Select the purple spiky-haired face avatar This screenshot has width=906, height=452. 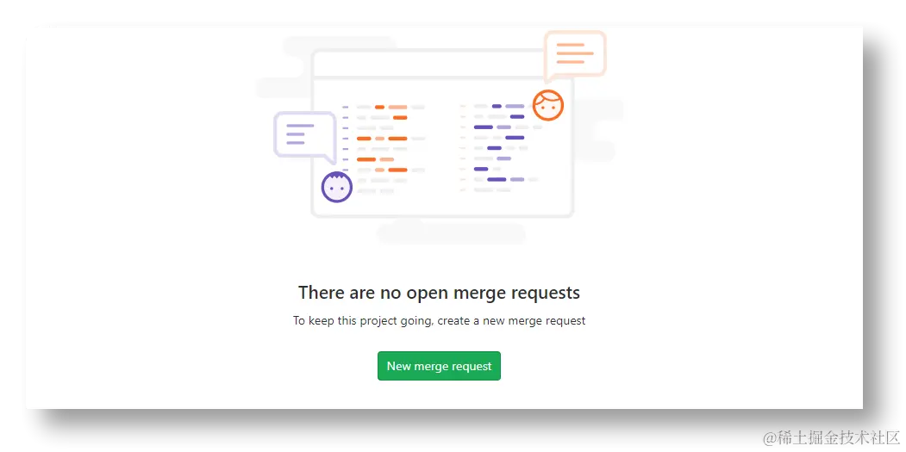337,187
